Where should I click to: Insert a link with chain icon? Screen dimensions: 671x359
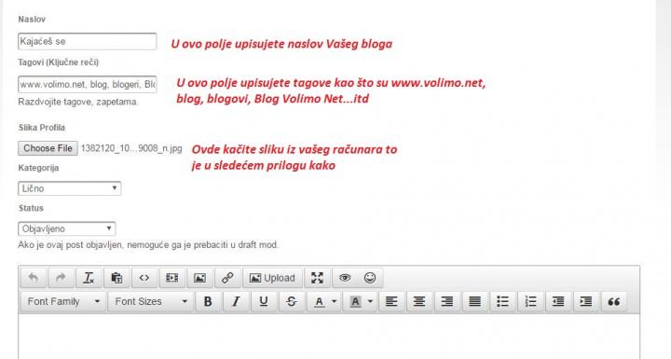point(227,278)
